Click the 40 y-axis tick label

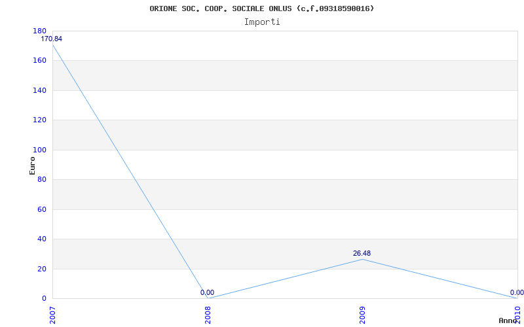click(x=41, y=239)
